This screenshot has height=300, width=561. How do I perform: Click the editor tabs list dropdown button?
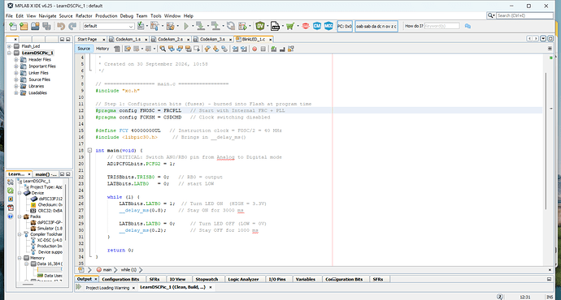tap(543, 39)
